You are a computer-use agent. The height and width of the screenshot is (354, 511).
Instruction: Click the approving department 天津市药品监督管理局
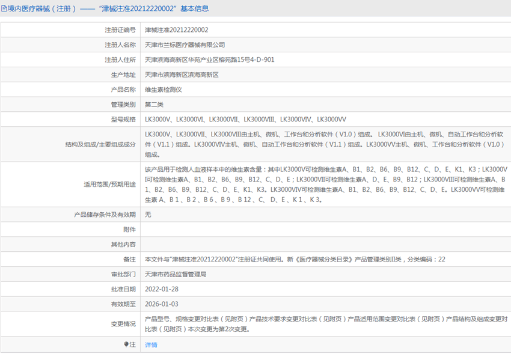click(176, 274)
